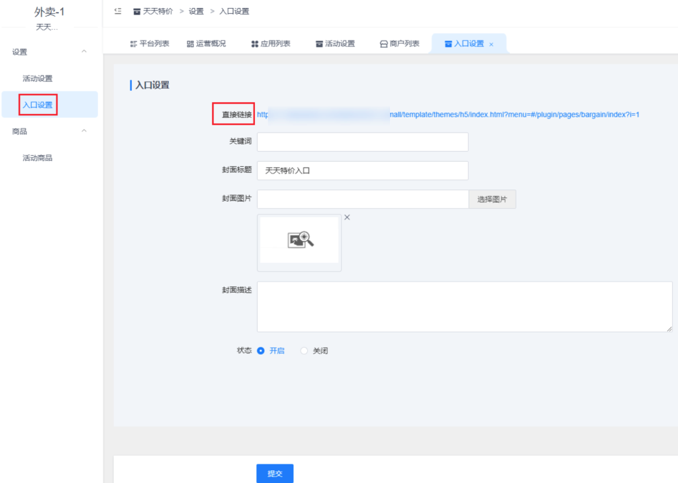Click the 选择图片 button
Screen dimensions: 678x483
[x=492, y=199]
